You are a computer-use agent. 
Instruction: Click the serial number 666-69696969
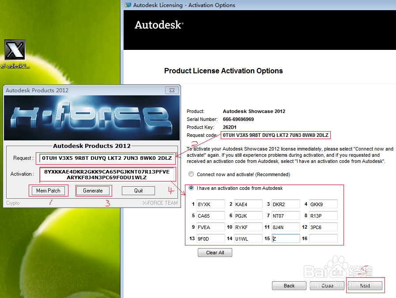coord(238,119)
